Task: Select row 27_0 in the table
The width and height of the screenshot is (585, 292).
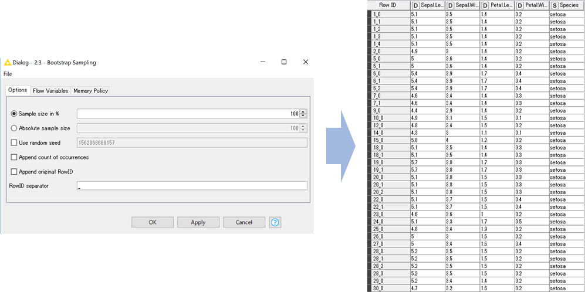Action: 476,244
